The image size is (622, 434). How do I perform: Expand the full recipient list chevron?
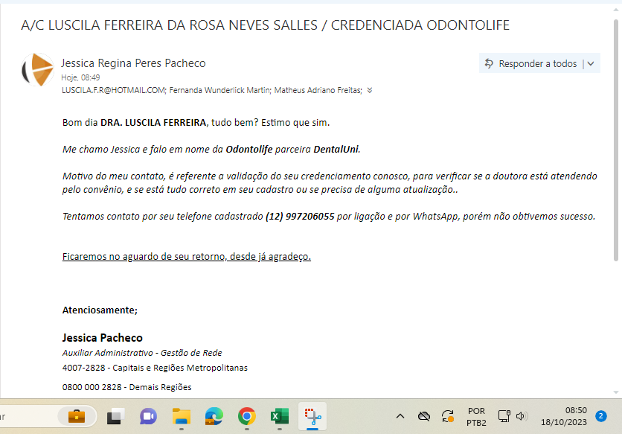pos(370,91)
